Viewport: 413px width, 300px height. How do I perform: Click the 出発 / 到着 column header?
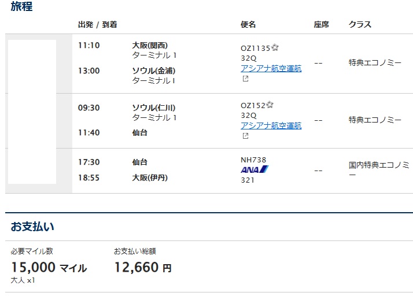click(x=97, y=24)
